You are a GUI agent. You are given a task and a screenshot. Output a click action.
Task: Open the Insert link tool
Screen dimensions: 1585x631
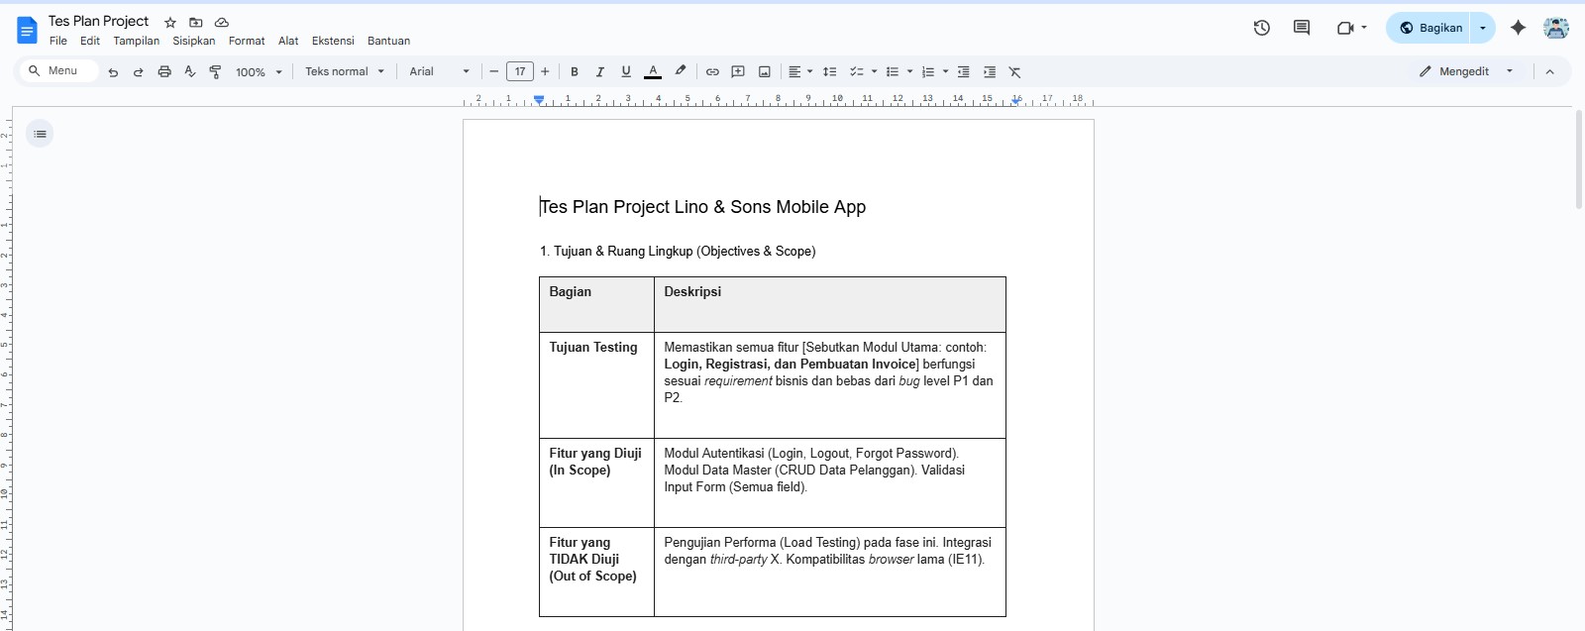click(712, 71)
